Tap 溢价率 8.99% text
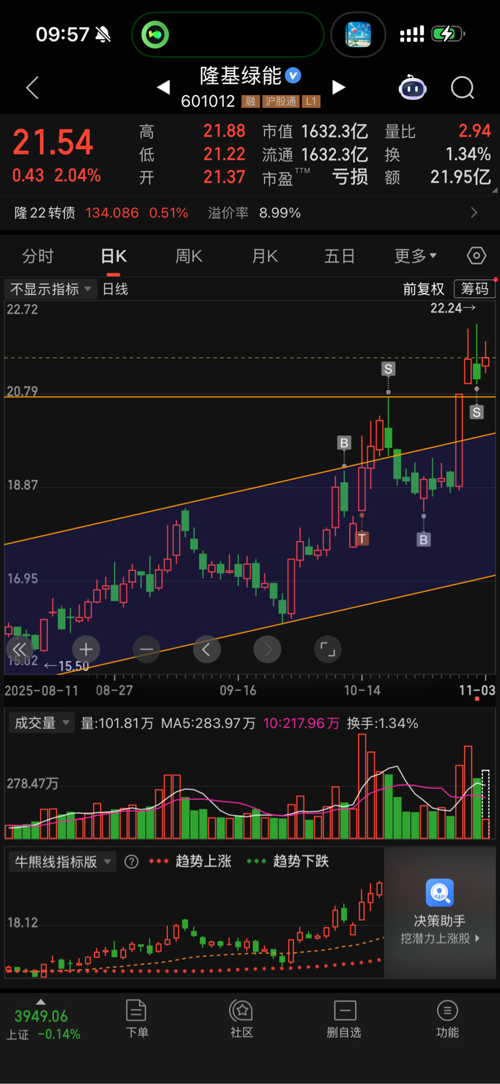This screenshot has width=500, height=1084. coord(254,213)
